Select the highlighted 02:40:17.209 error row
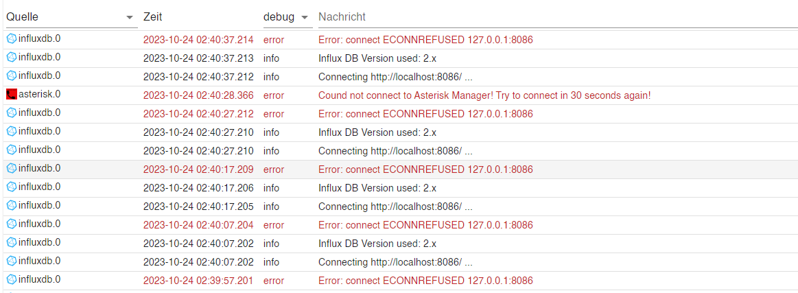Screen dimensions: 798x293 399,169
